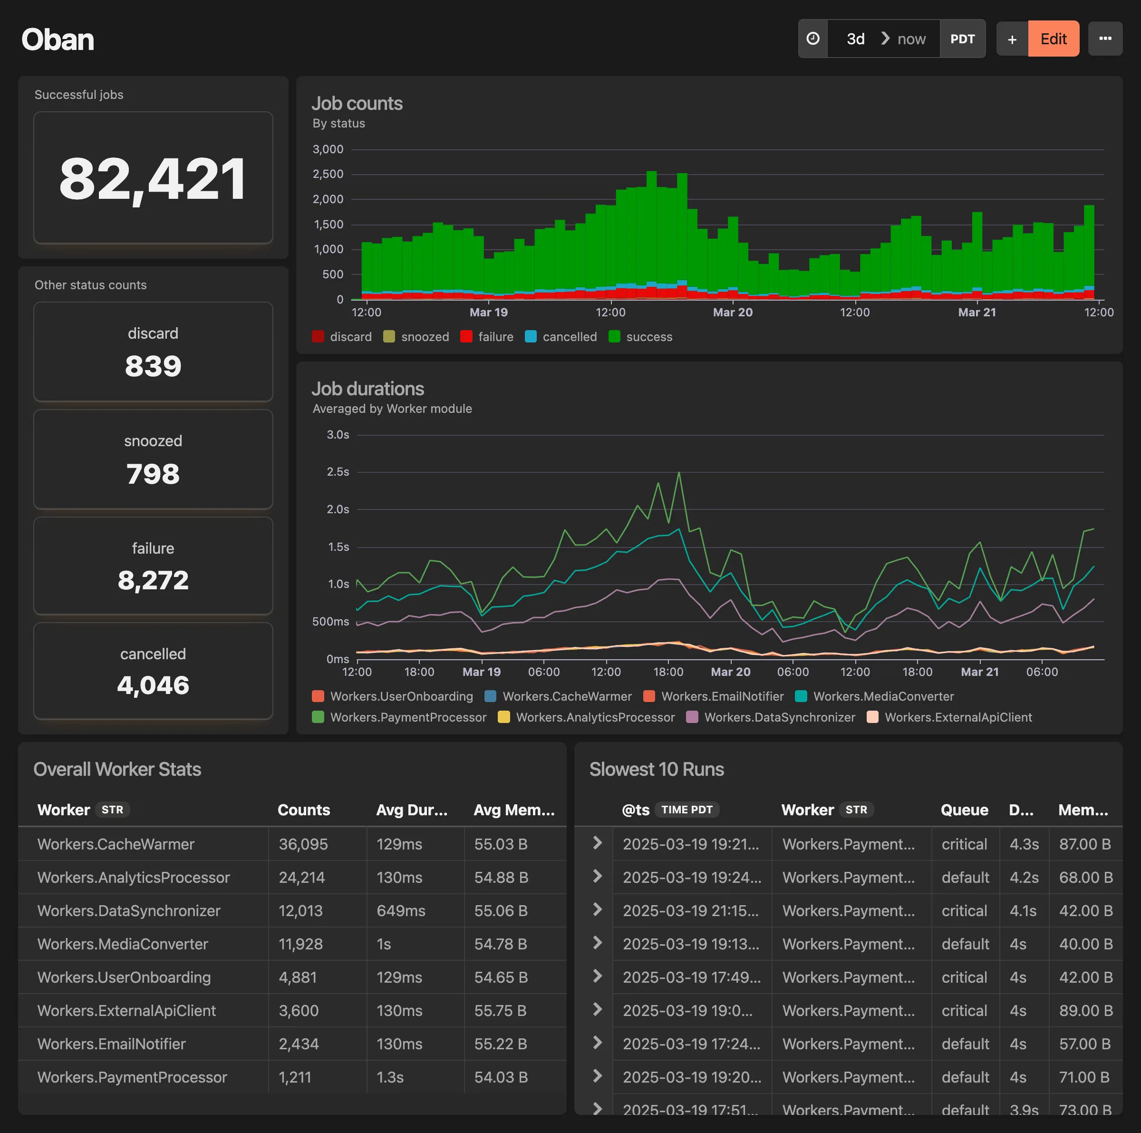Click the Edit button

1054,39
